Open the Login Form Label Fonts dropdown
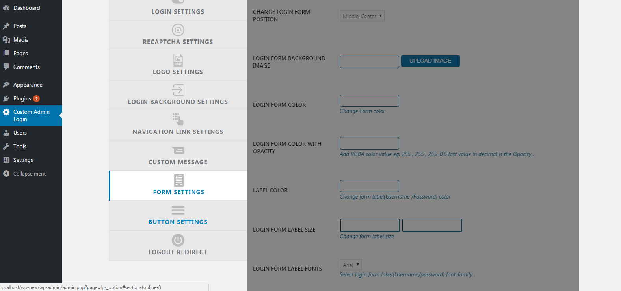This screenshot has width=621, height=291. (x=350, y=264)
